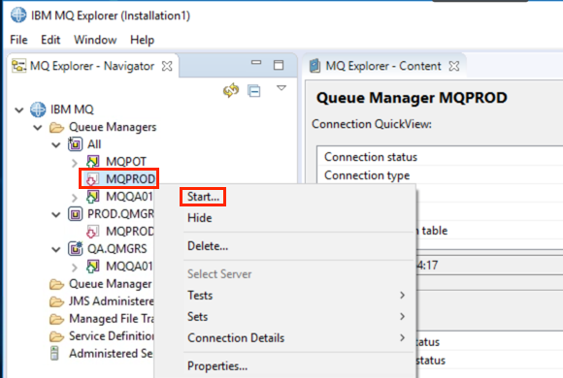Open the File menu
The width and height of the screenshot is (563, 378).
point(18,40)
